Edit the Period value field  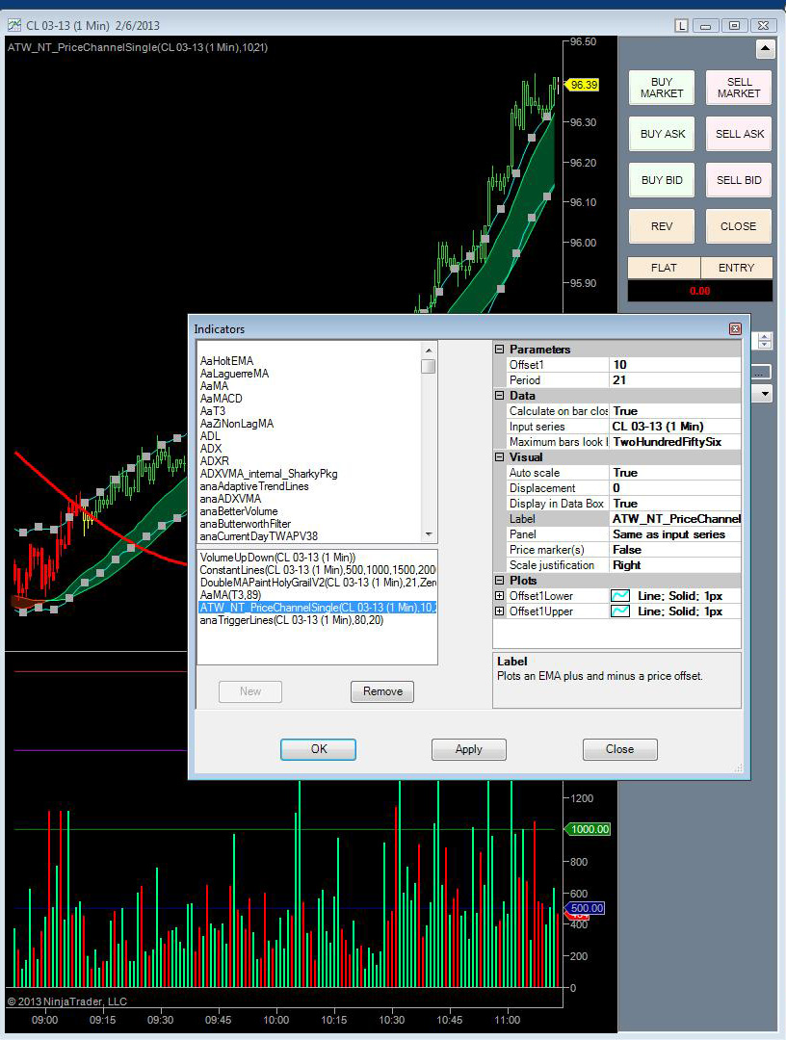click(x=674, y=380)
